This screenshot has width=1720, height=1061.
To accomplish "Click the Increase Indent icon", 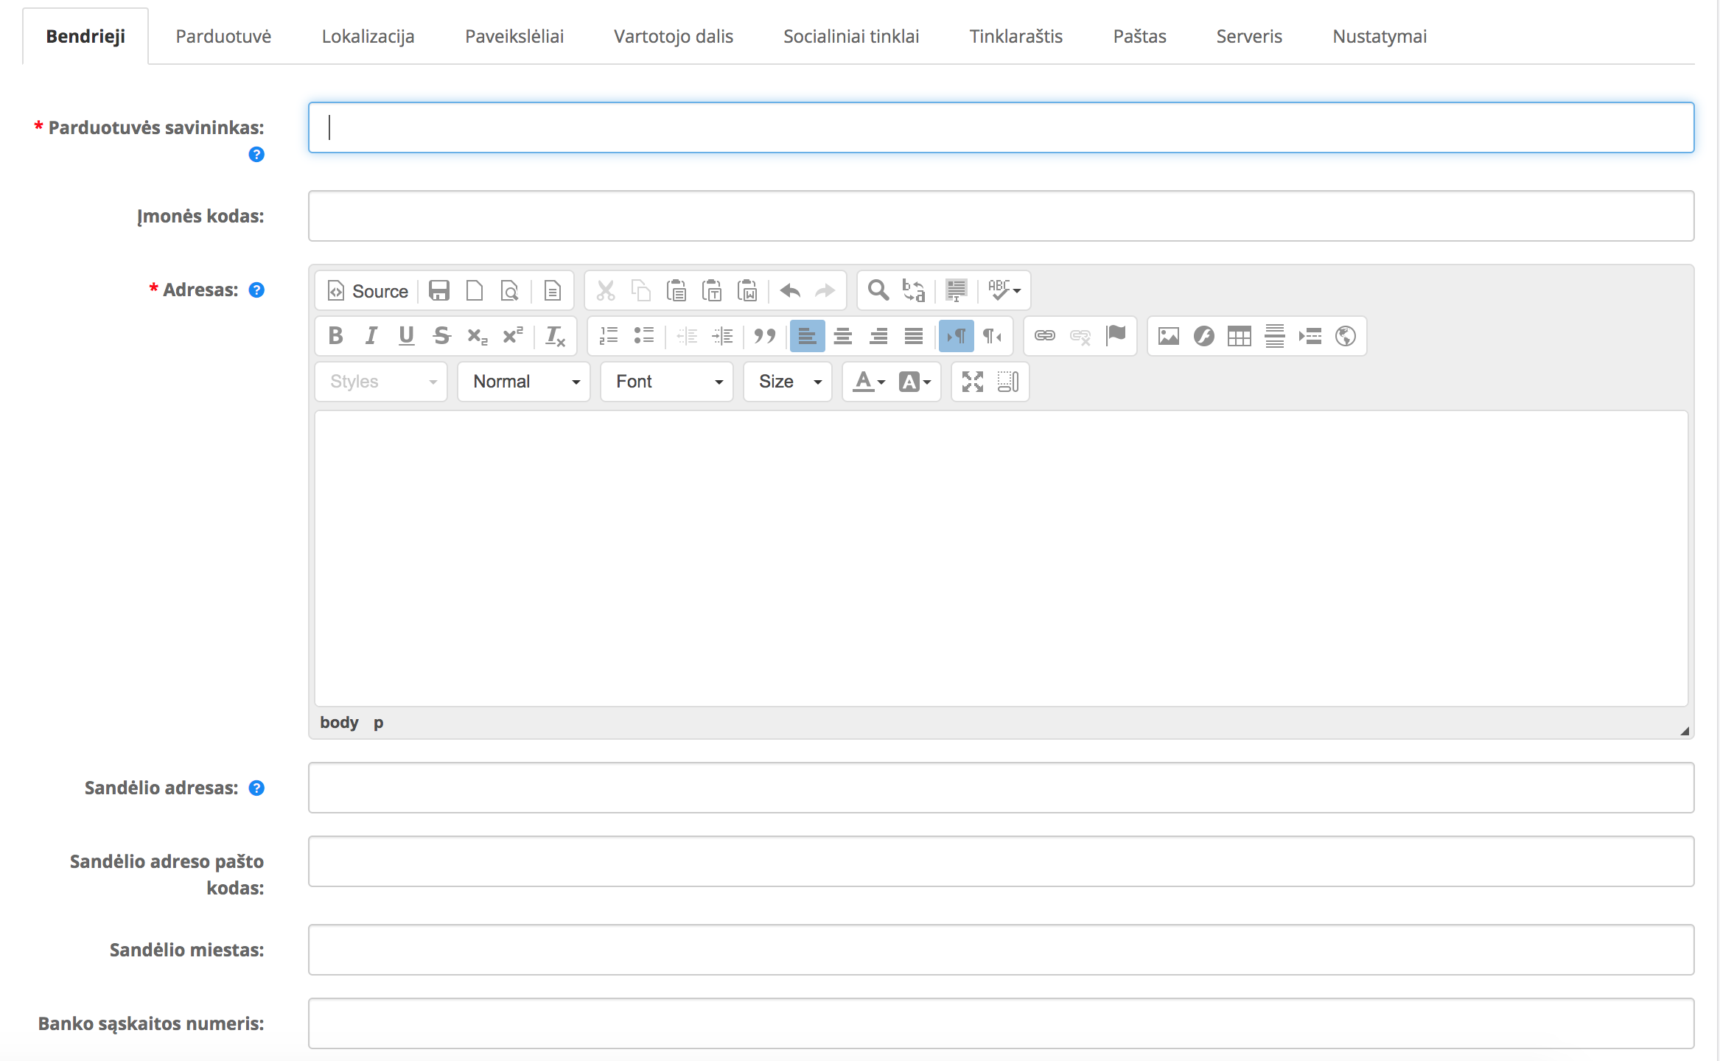I will (x=722, y=337).
